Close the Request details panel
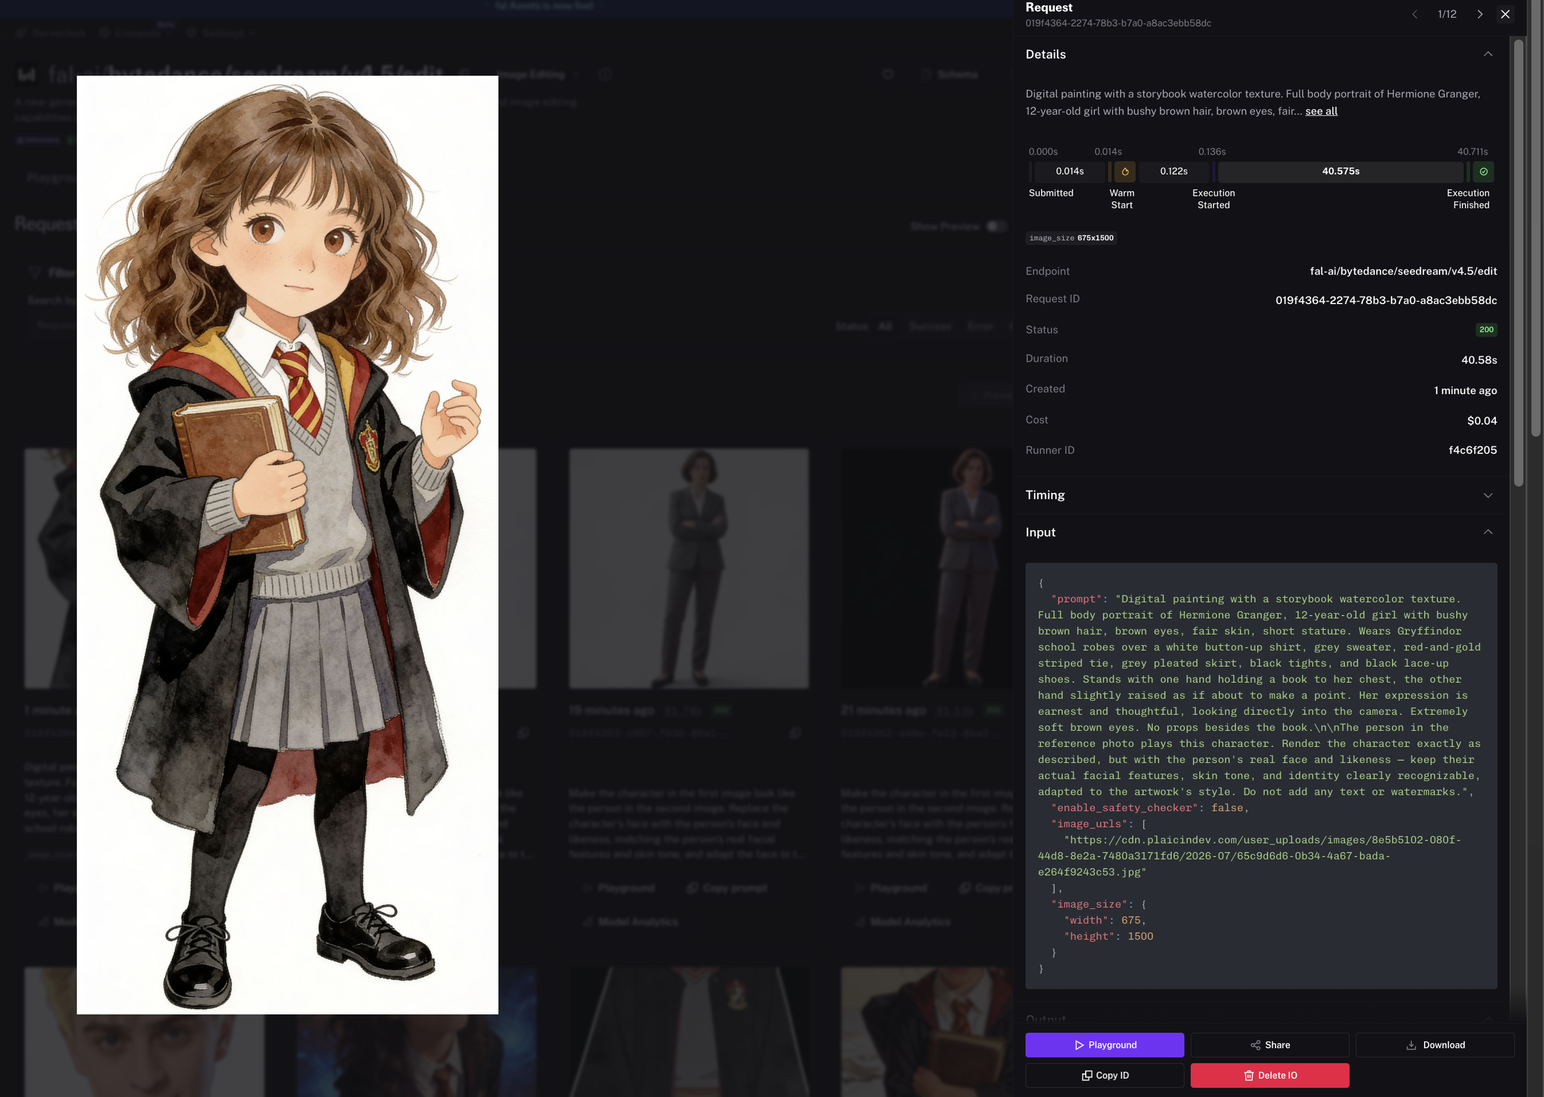This screenshot has width=1544, height=1097. point(1505,14)
